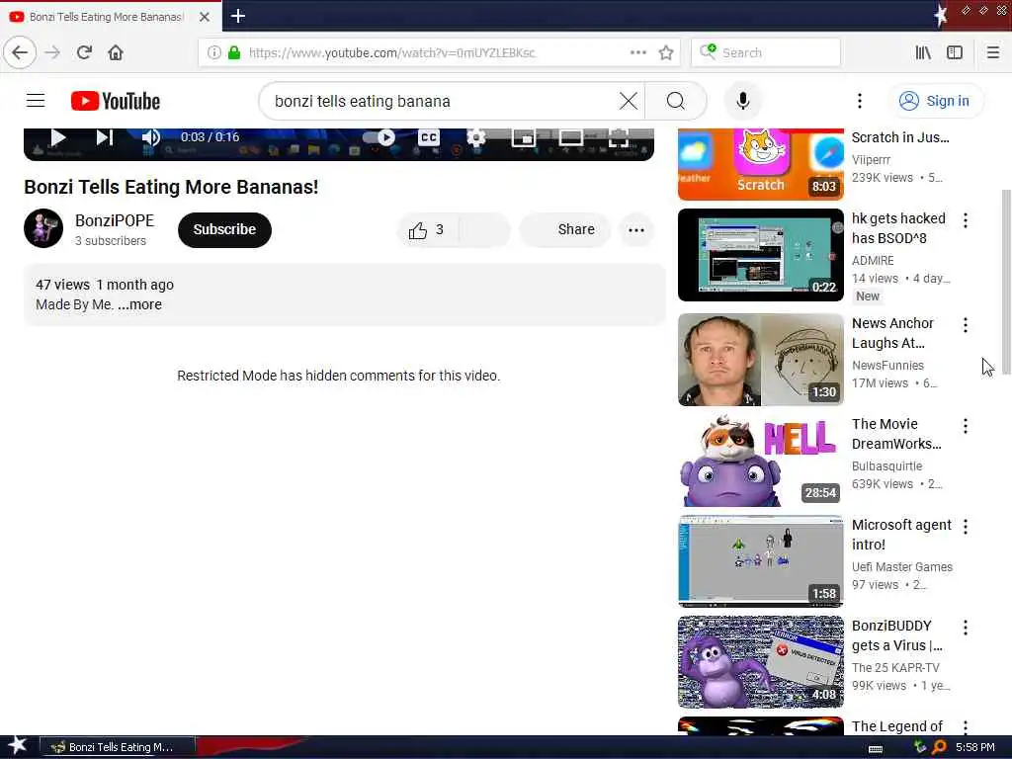Open a new browser tab
The height and width of the screenshot is (759, 1012).
[x=237, y=16]
